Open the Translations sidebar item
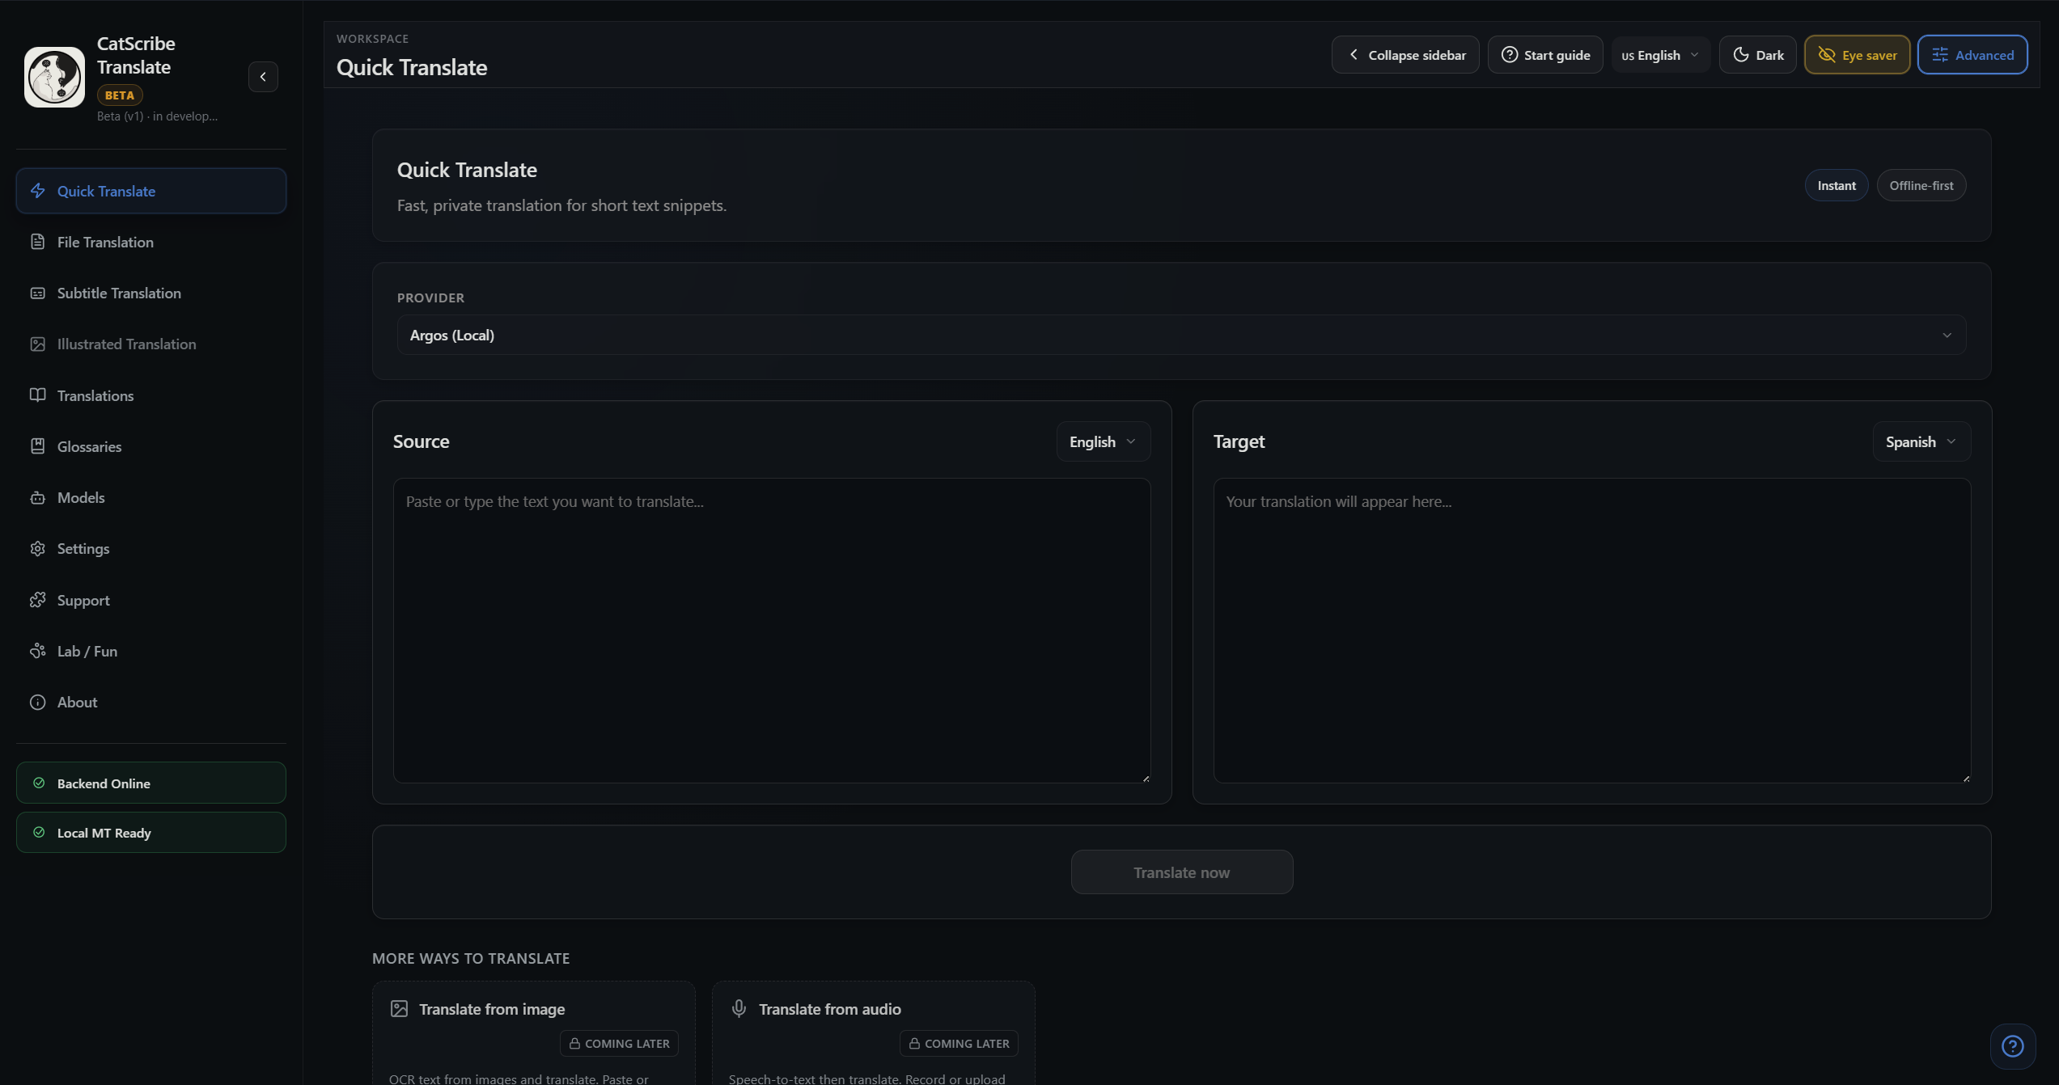2059x1085 pixels. click(x=95, y=395)
